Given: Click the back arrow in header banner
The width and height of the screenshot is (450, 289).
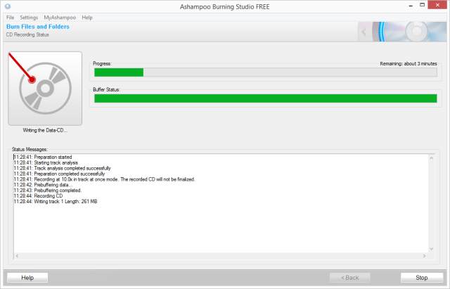Looking at the screenshot, I should [364, 32].
